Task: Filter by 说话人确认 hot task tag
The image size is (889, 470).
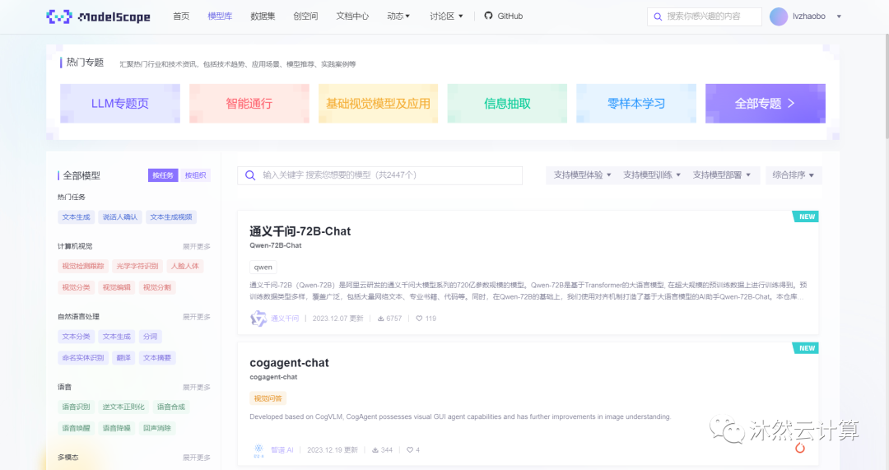Action: [x=120, y=217]
